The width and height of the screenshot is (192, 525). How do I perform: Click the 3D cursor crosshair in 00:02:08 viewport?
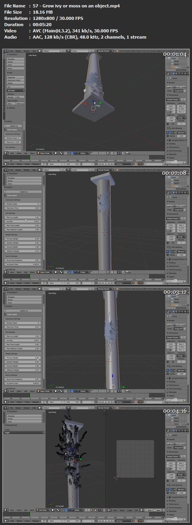pyautogui.click(x=104, y=233)
